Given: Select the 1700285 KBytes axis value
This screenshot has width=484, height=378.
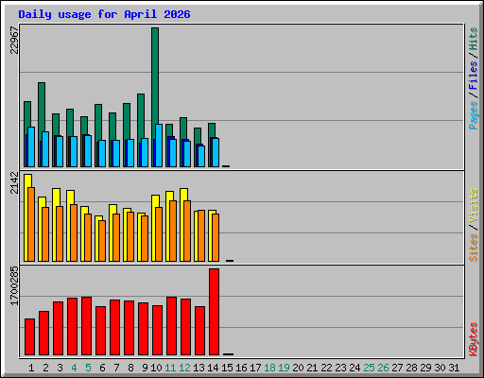Looking at the screenshot, I should coord(14,285).
